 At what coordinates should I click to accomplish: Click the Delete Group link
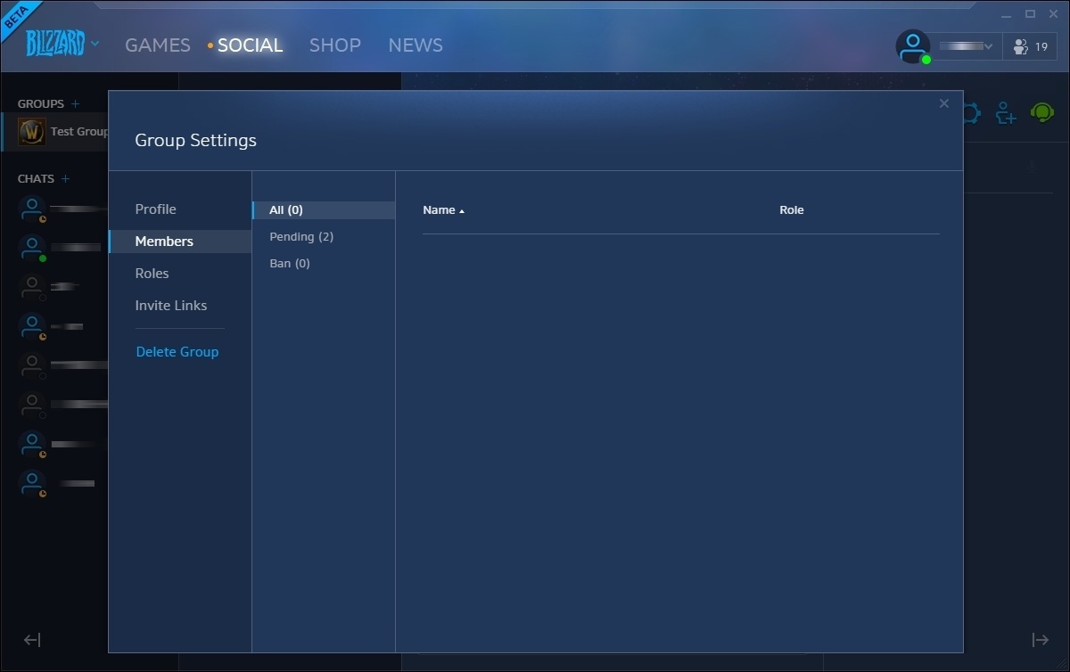pos(177,352)
